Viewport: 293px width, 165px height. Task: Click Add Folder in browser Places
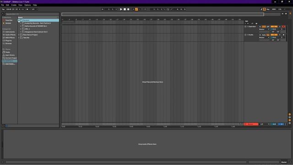point(10,64)
